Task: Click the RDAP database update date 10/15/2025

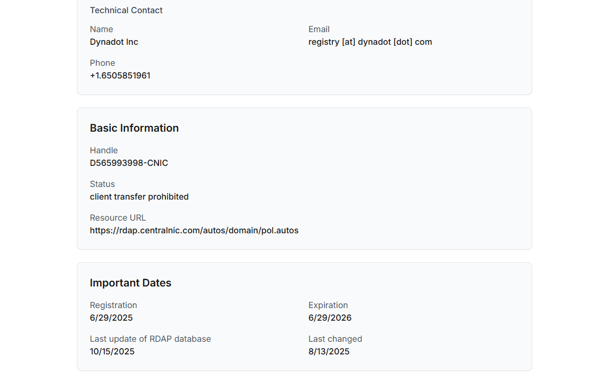Action: point(112,352)
